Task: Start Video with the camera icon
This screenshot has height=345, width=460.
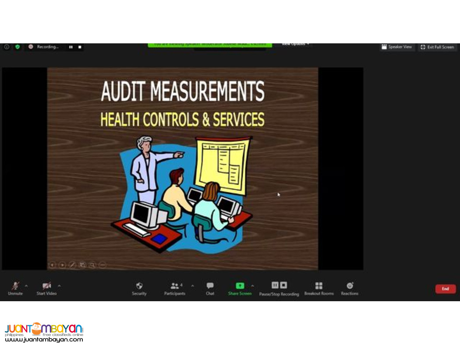Action: 46,286
